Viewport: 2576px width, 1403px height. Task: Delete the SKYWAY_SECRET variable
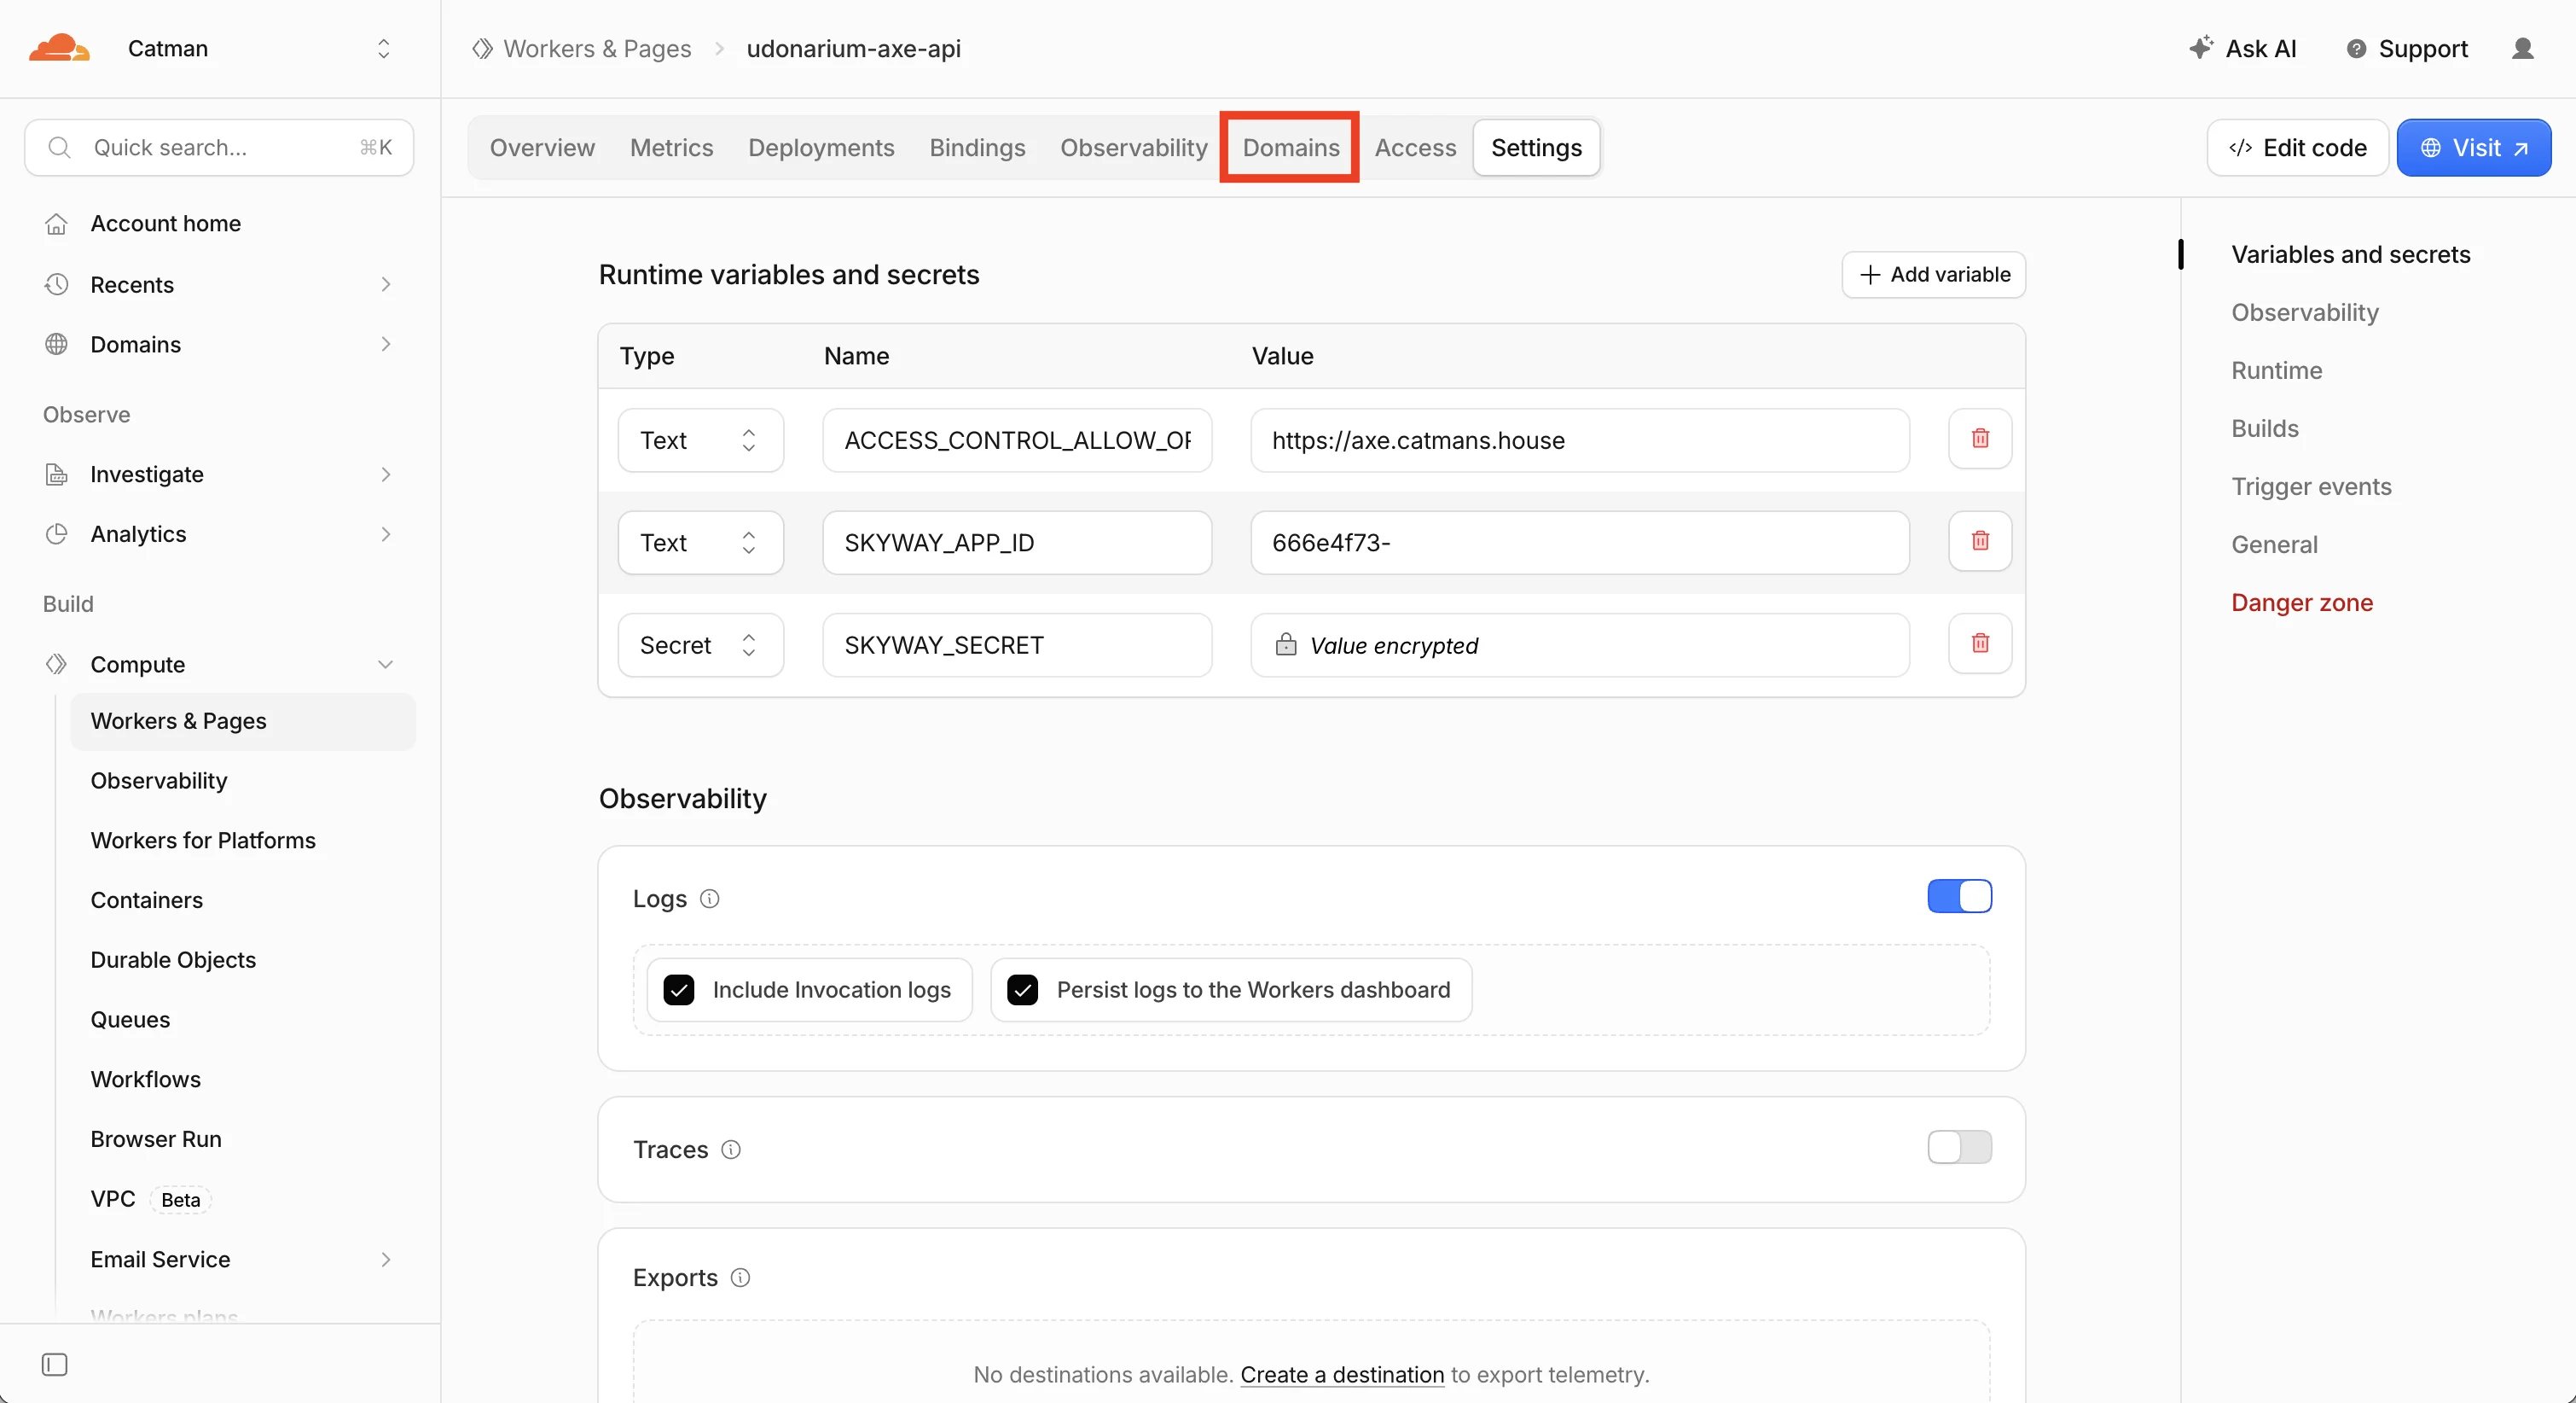pyautogui.click(x=1979, y=643)
